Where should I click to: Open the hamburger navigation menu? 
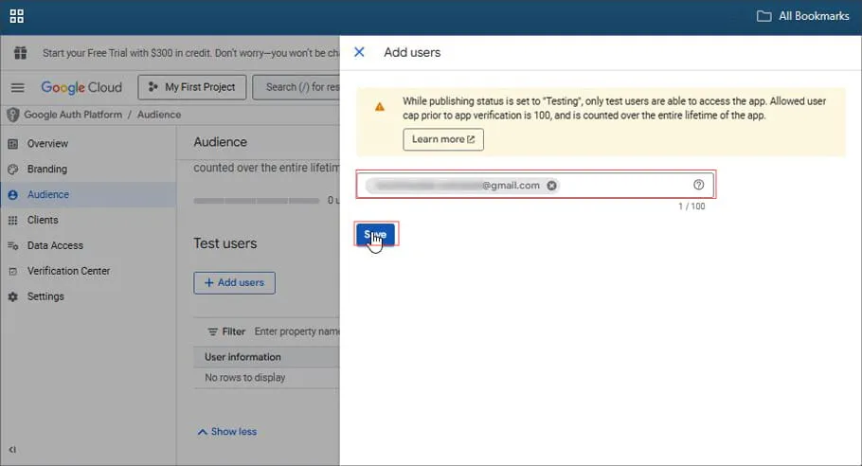[17, 87]
